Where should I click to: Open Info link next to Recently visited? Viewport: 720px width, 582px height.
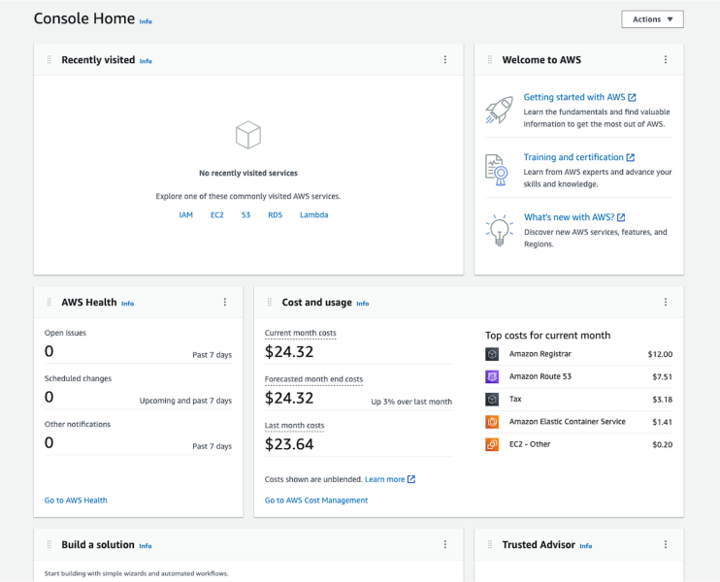[146, 61]
